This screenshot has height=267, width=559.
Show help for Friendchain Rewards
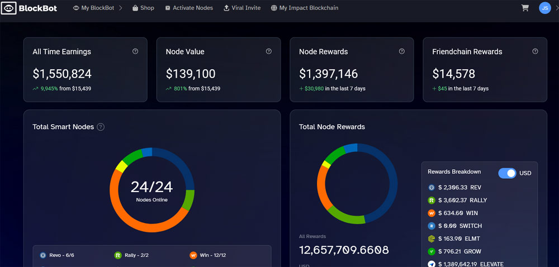(535, 51)
